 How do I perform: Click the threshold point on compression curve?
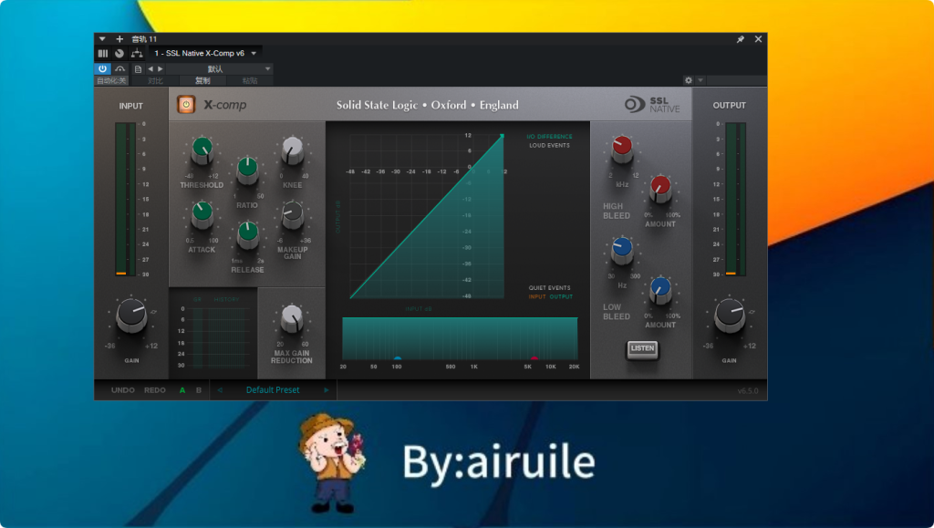point(503,136)
